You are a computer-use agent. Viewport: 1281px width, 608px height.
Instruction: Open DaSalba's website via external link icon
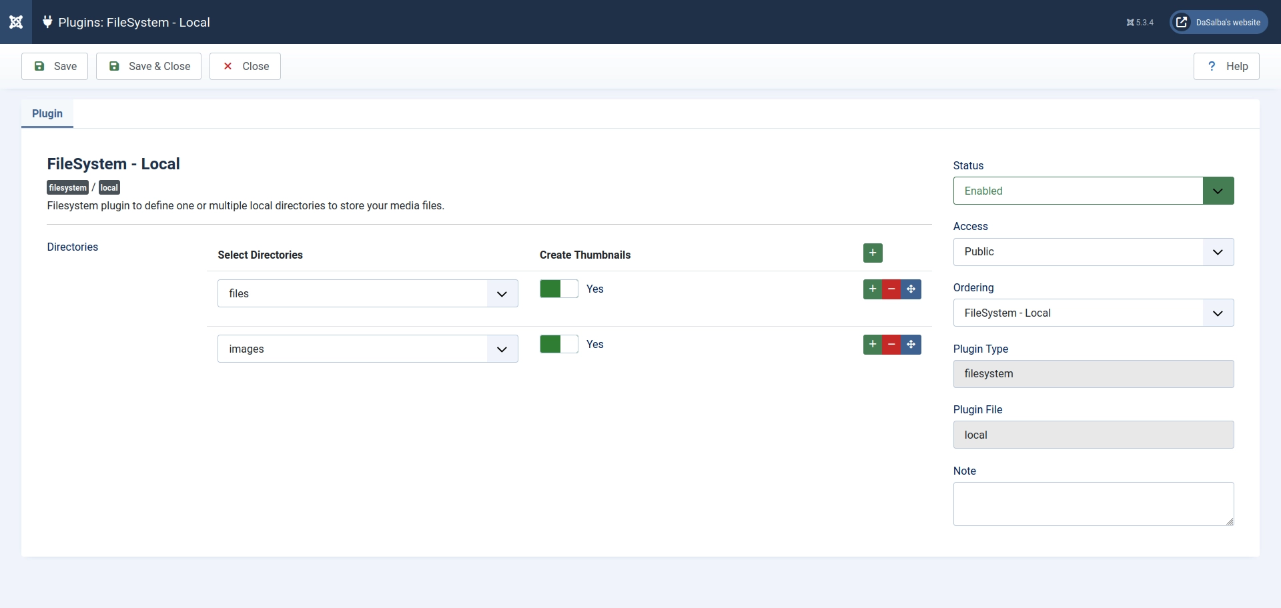click(1182, 22)
